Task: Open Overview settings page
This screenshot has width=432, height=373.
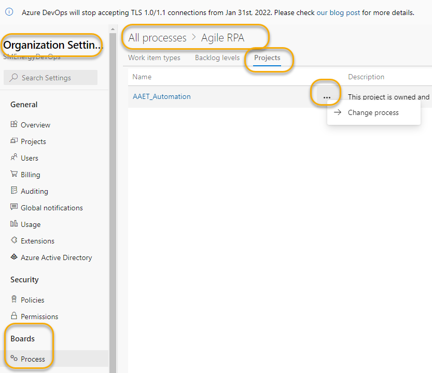Action: pyautogui.click(x=36, y=125)
